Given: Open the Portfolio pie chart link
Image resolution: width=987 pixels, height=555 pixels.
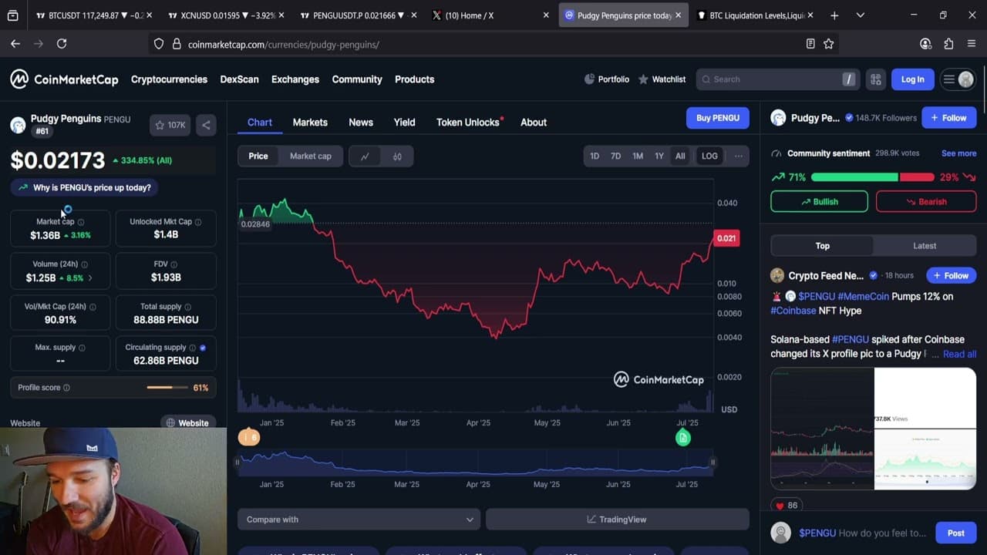Looking at the screenshot, I should click(606, 79).
